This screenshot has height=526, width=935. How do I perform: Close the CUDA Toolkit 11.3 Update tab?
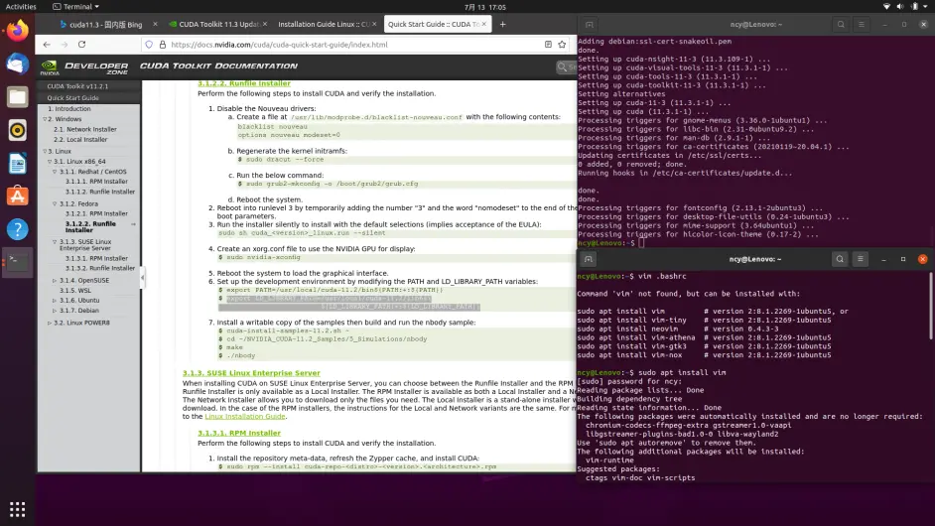point(265,25)
